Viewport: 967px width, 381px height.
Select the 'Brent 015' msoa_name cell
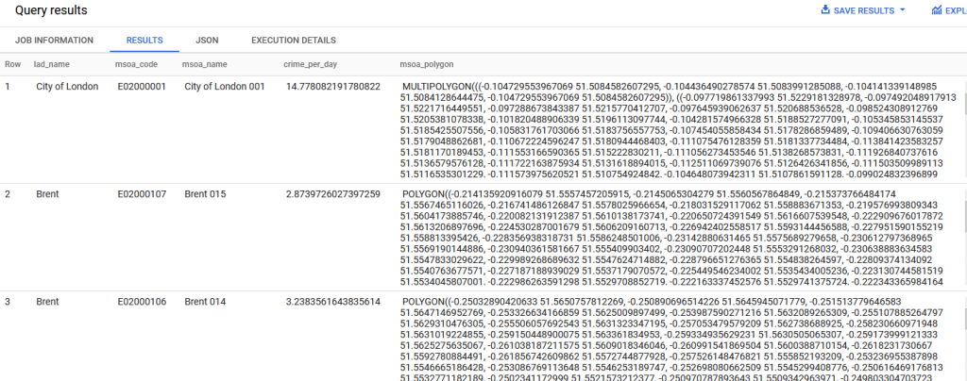(x=205, y=194)
